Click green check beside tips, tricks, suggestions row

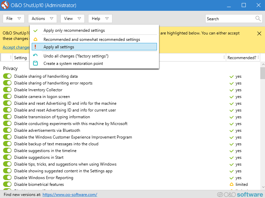pyautogui.click(x=232, y=165)
